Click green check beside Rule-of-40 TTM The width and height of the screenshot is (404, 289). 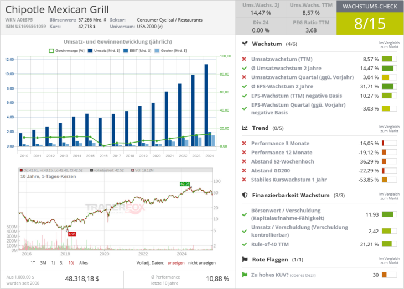244,244
